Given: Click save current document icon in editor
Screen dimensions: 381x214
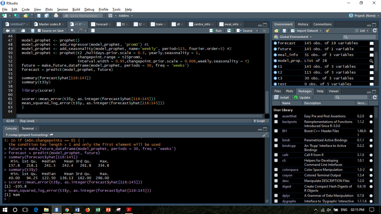Looking at the screenshot, I should (33, 31).
